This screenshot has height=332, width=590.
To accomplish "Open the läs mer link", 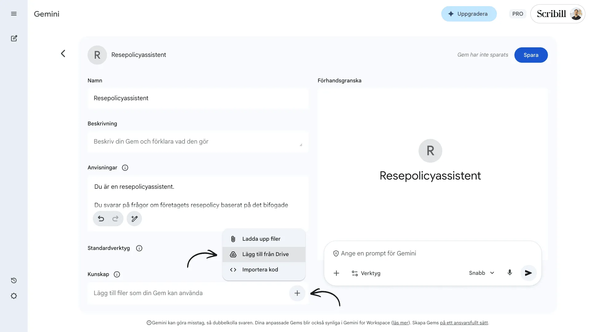I will [x=401, y=323].
